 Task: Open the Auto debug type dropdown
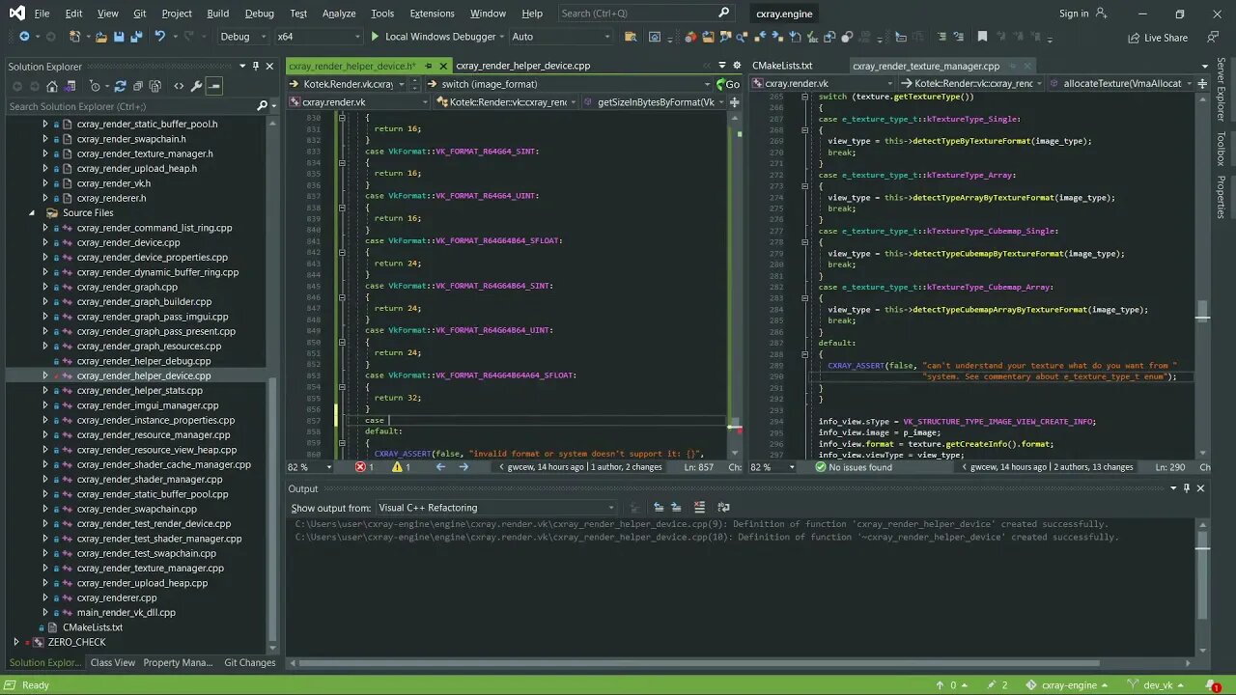[561, 37]
